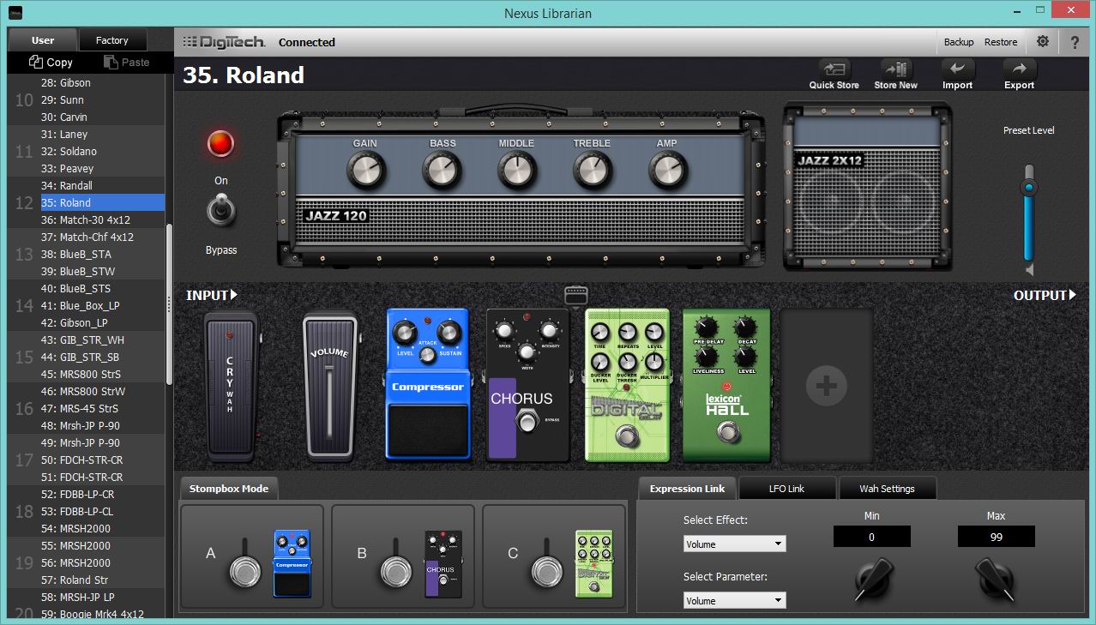Open the Wah Settings tab

coord(887,489)
